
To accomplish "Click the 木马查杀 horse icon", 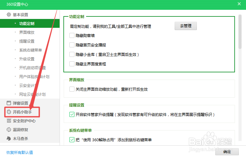I will coord(9,138).
